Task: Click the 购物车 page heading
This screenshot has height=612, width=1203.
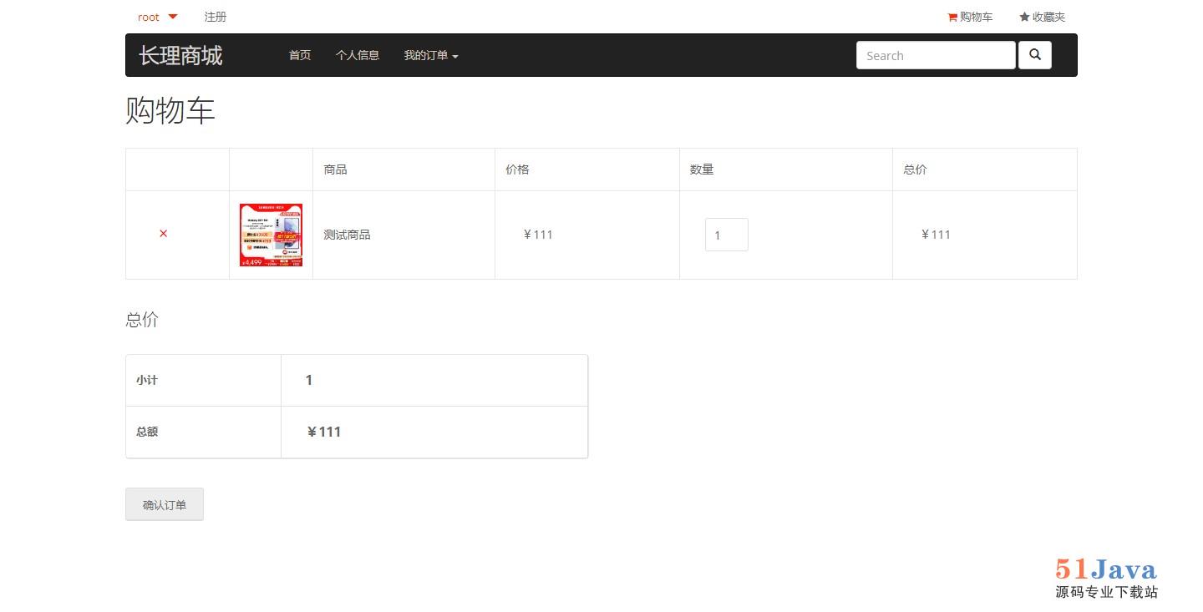Action: (x=170, y=110)
